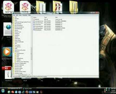Open the Windows Start orb
Image resolution: width=116 pixels, height=94 pixels.
(3, 91)
